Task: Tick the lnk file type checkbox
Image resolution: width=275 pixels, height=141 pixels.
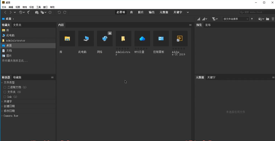Action: (5, 97)
